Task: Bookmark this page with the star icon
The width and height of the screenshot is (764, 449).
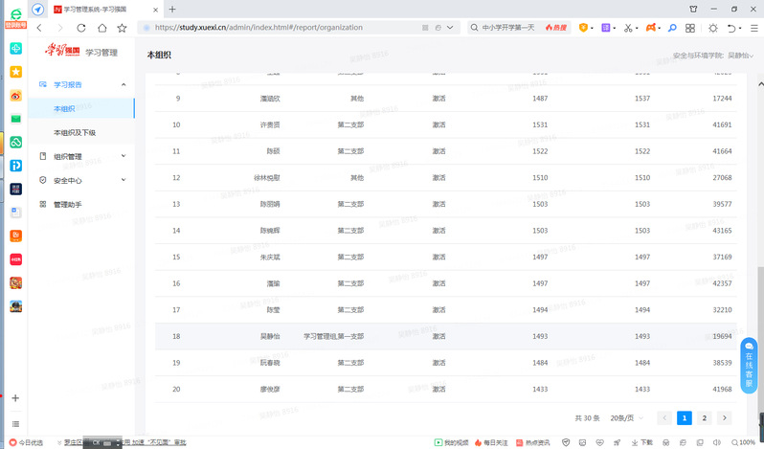Action: click(122, 28)
